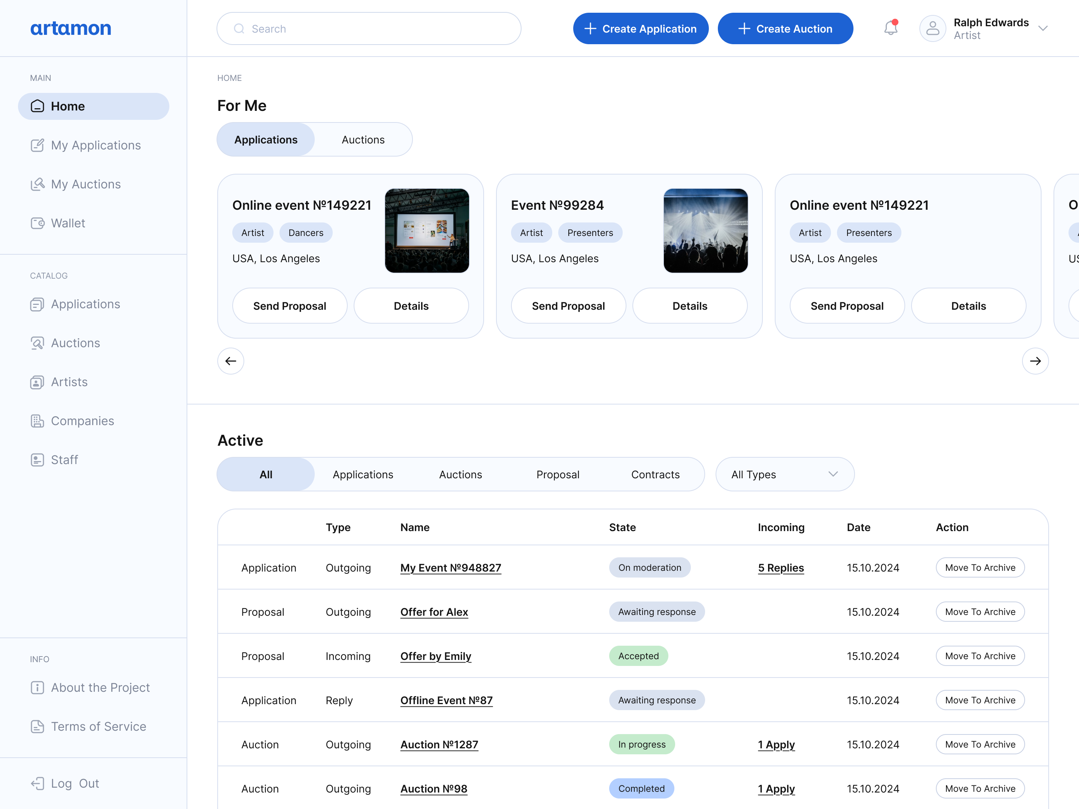Screen dimensions: 1079x809
Task: Click the search magnifier icon
Action: [239, 29]
